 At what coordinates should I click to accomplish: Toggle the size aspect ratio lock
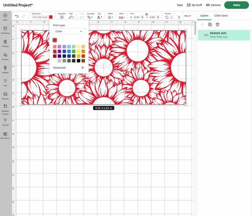click(x=147, y=14)
